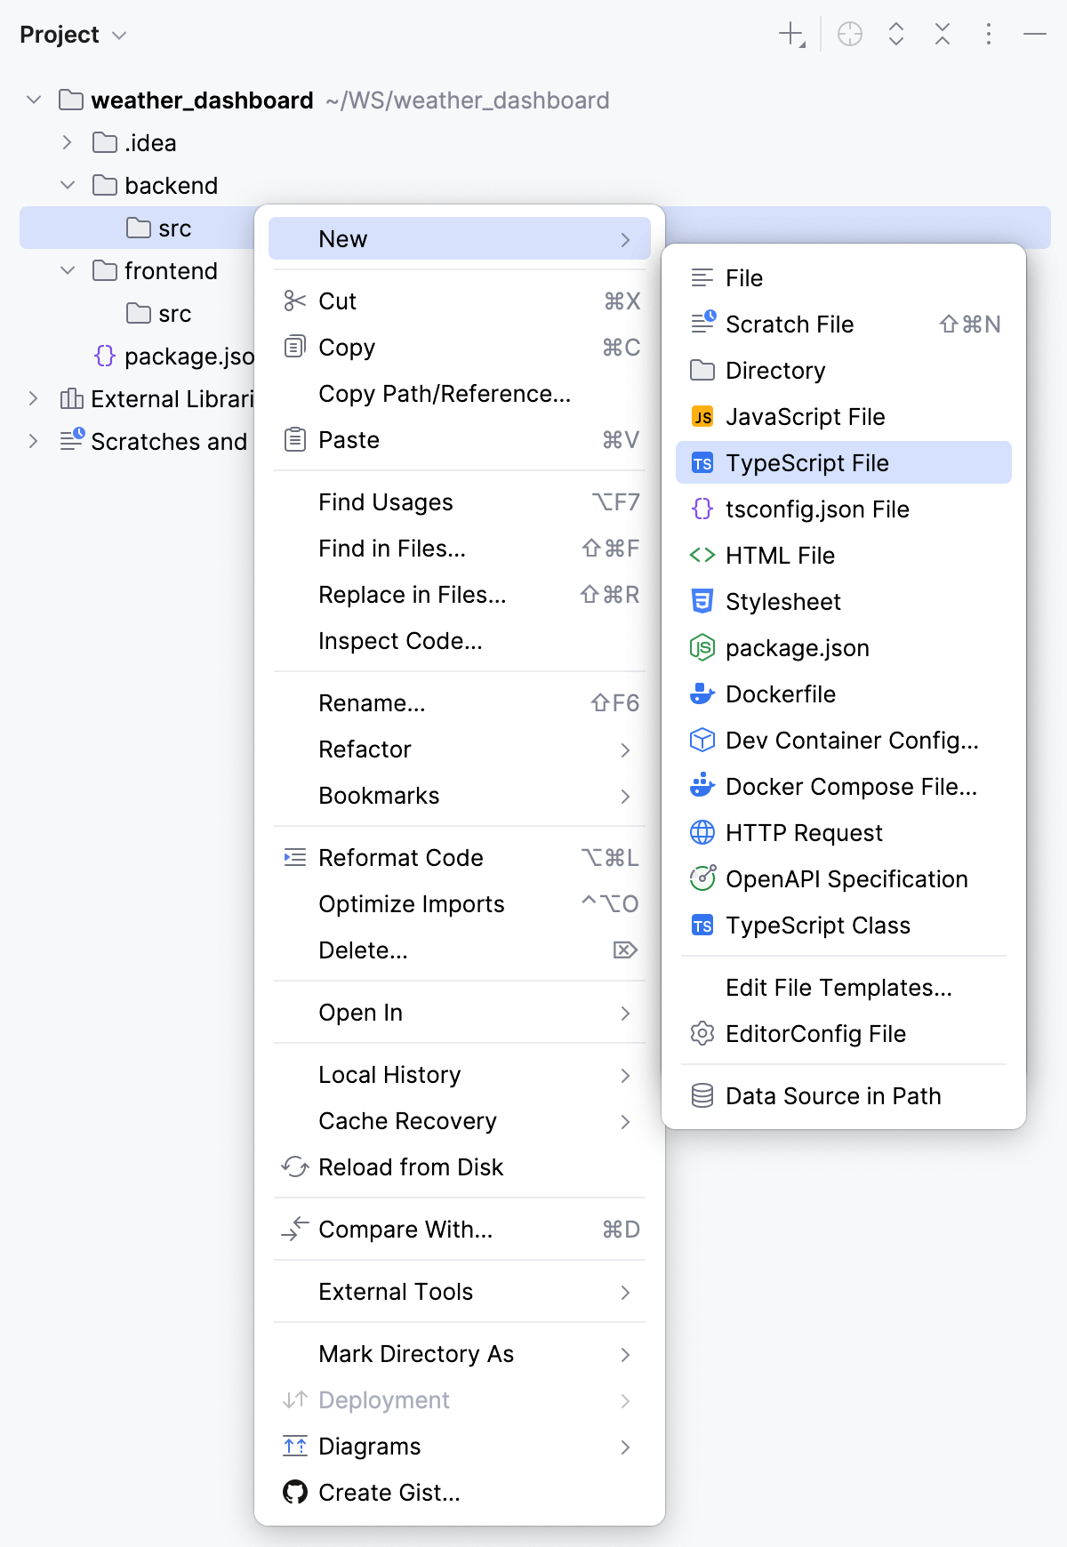Click the Expand All icon in toolbar
Screen dimensions: 1067x1547
896,35
